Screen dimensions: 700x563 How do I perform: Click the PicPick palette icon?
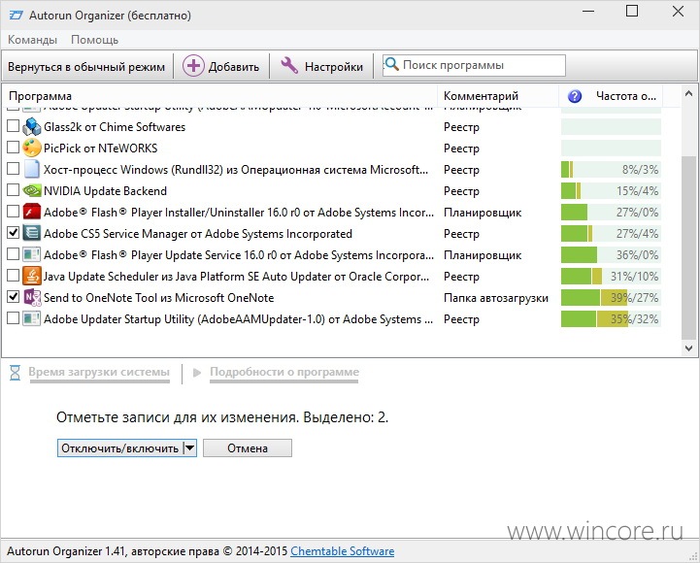(32, 148)
